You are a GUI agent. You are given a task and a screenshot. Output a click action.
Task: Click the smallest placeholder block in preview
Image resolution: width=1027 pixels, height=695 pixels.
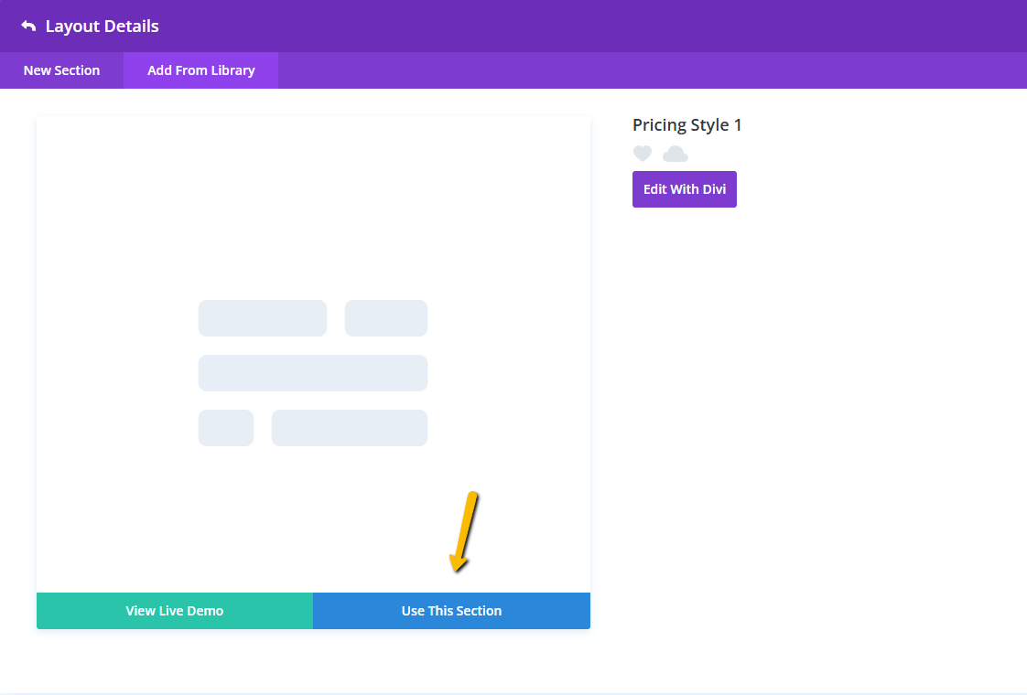point(225,428)
